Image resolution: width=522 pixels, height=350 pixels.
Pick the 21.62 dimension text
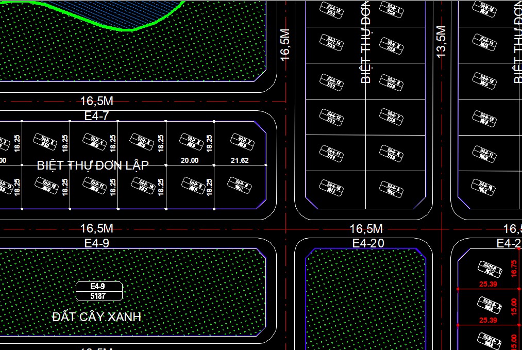tap(240, 160)
